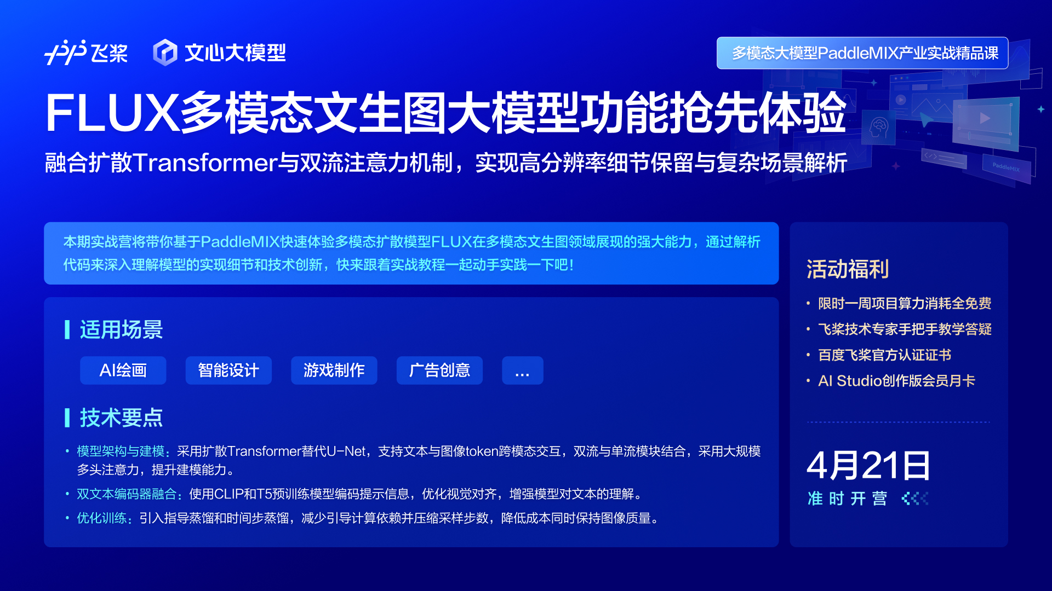Select the 智能设计 scenario tag

pyautogui.click(x=228, y=370)
